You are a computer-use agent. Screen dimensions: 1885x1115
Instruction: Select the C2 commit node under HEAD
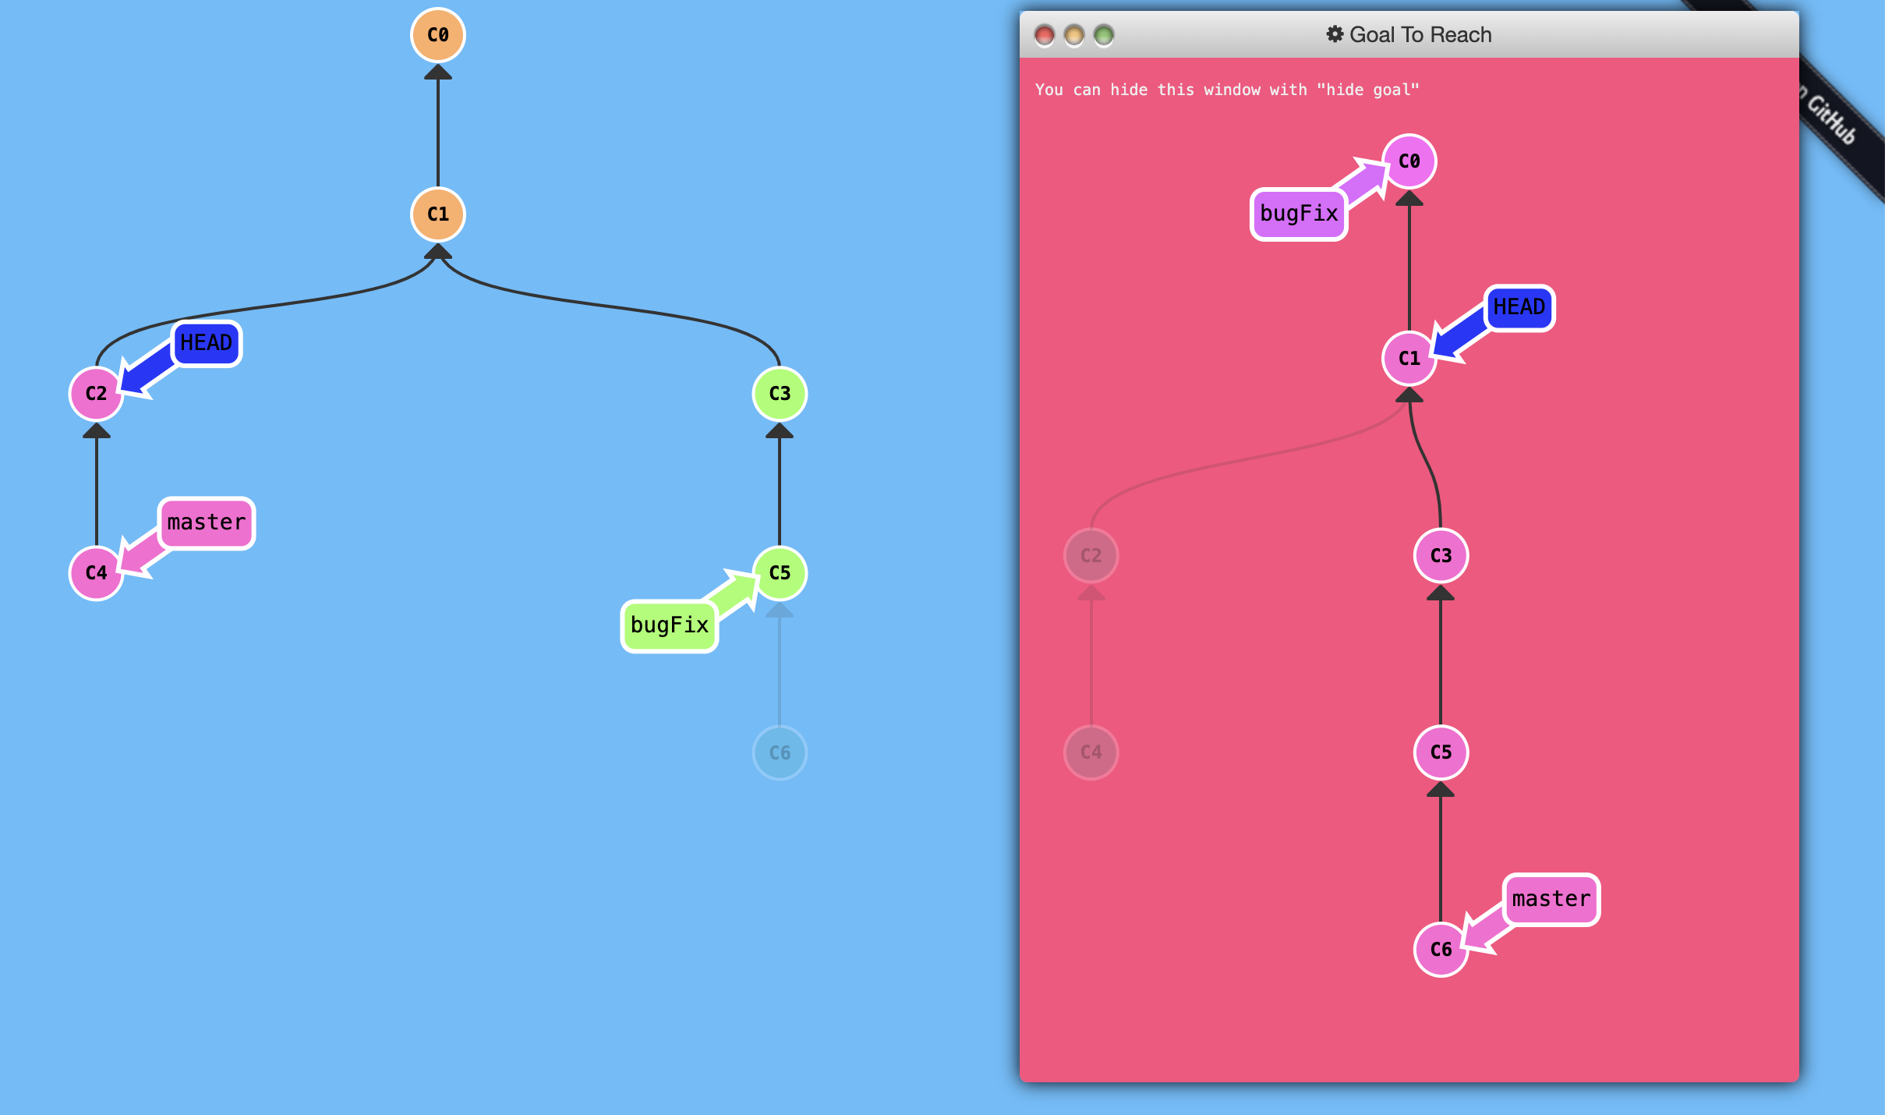(x=96, y=393)
